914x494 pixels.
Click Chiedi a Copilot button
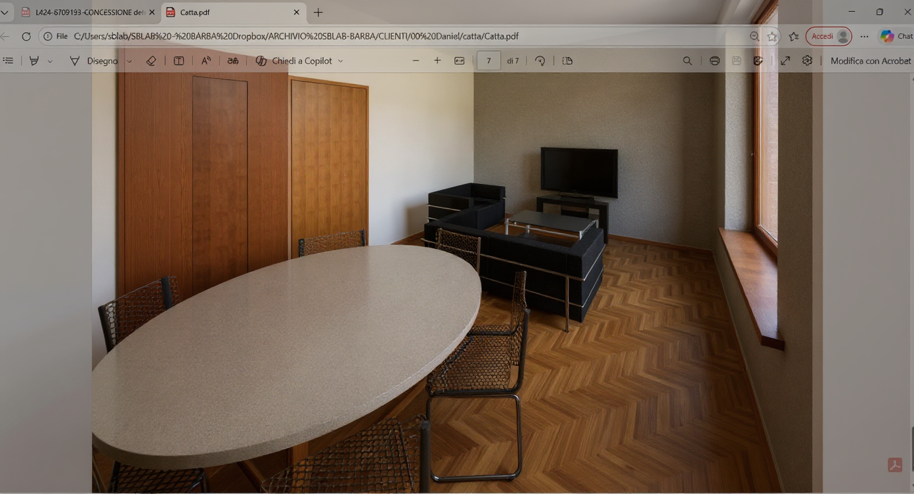point(294,60)
